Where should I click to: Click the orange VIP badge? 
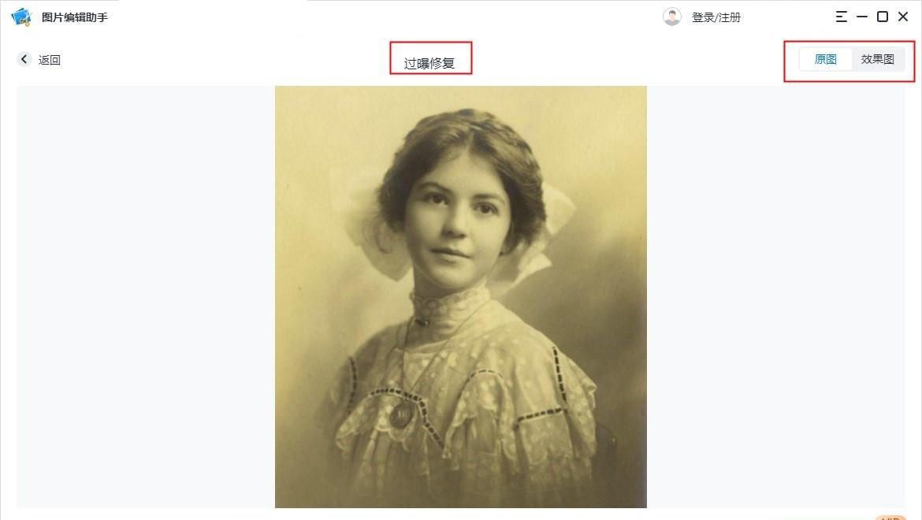(890, 518)
